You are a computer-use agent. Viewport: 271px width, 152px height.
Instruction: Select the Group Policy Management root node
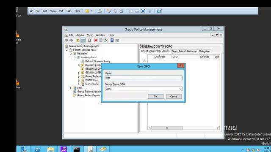click(x=84, y=46)
